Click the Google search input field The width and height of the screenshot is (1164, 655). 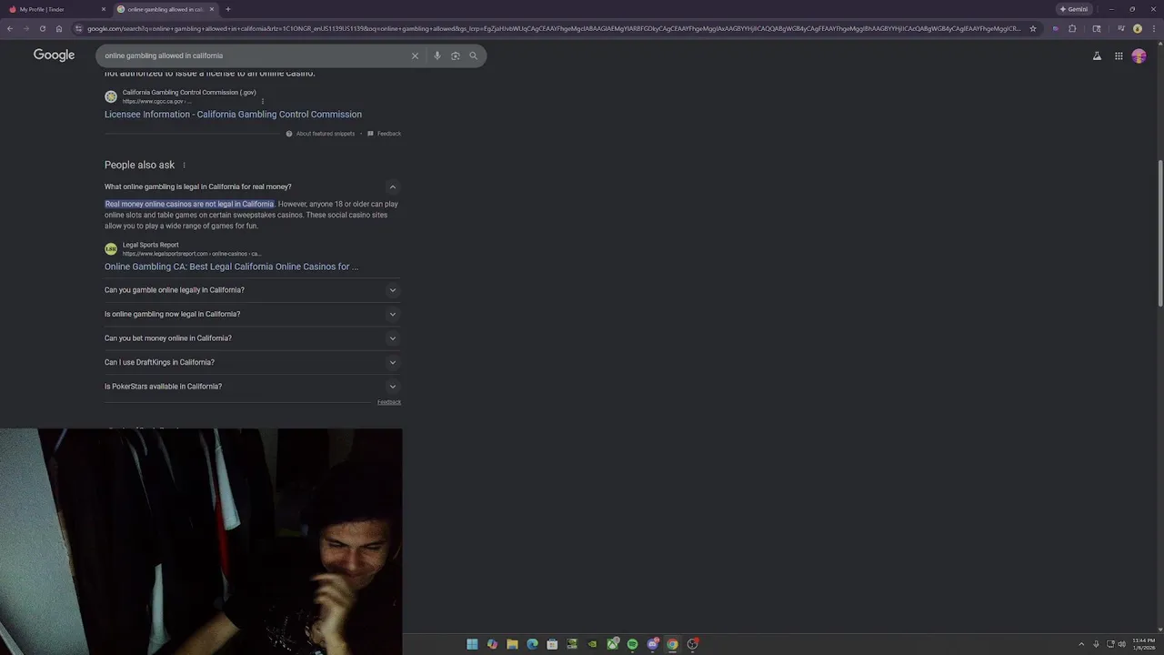point(255,55)
